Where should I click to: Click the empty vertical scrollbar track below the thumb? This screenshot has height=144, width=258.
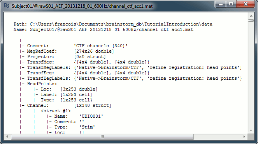click(251, 74)
